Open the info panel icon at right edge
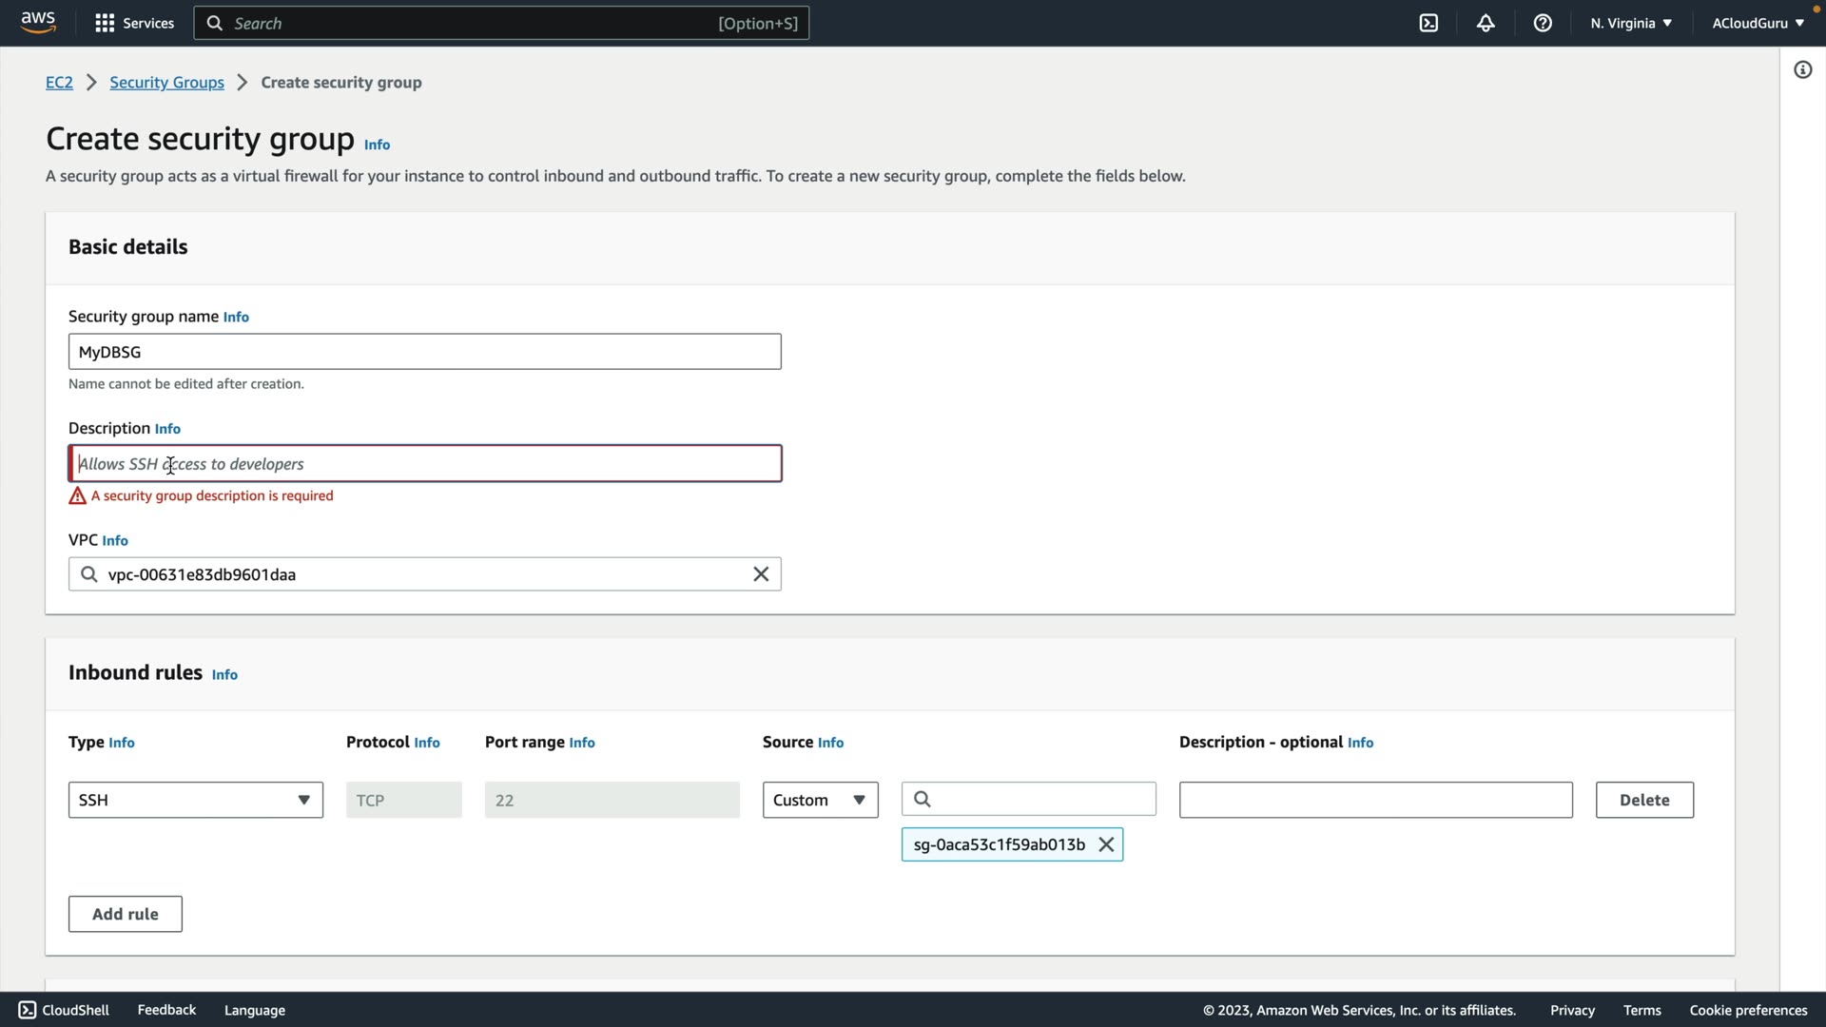Screen dimensions: 1826x1027 pos(1802,69)
